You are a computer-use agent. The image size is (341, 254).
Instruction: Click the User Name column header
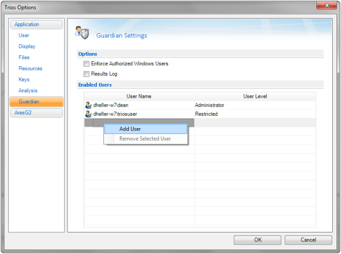139,96
